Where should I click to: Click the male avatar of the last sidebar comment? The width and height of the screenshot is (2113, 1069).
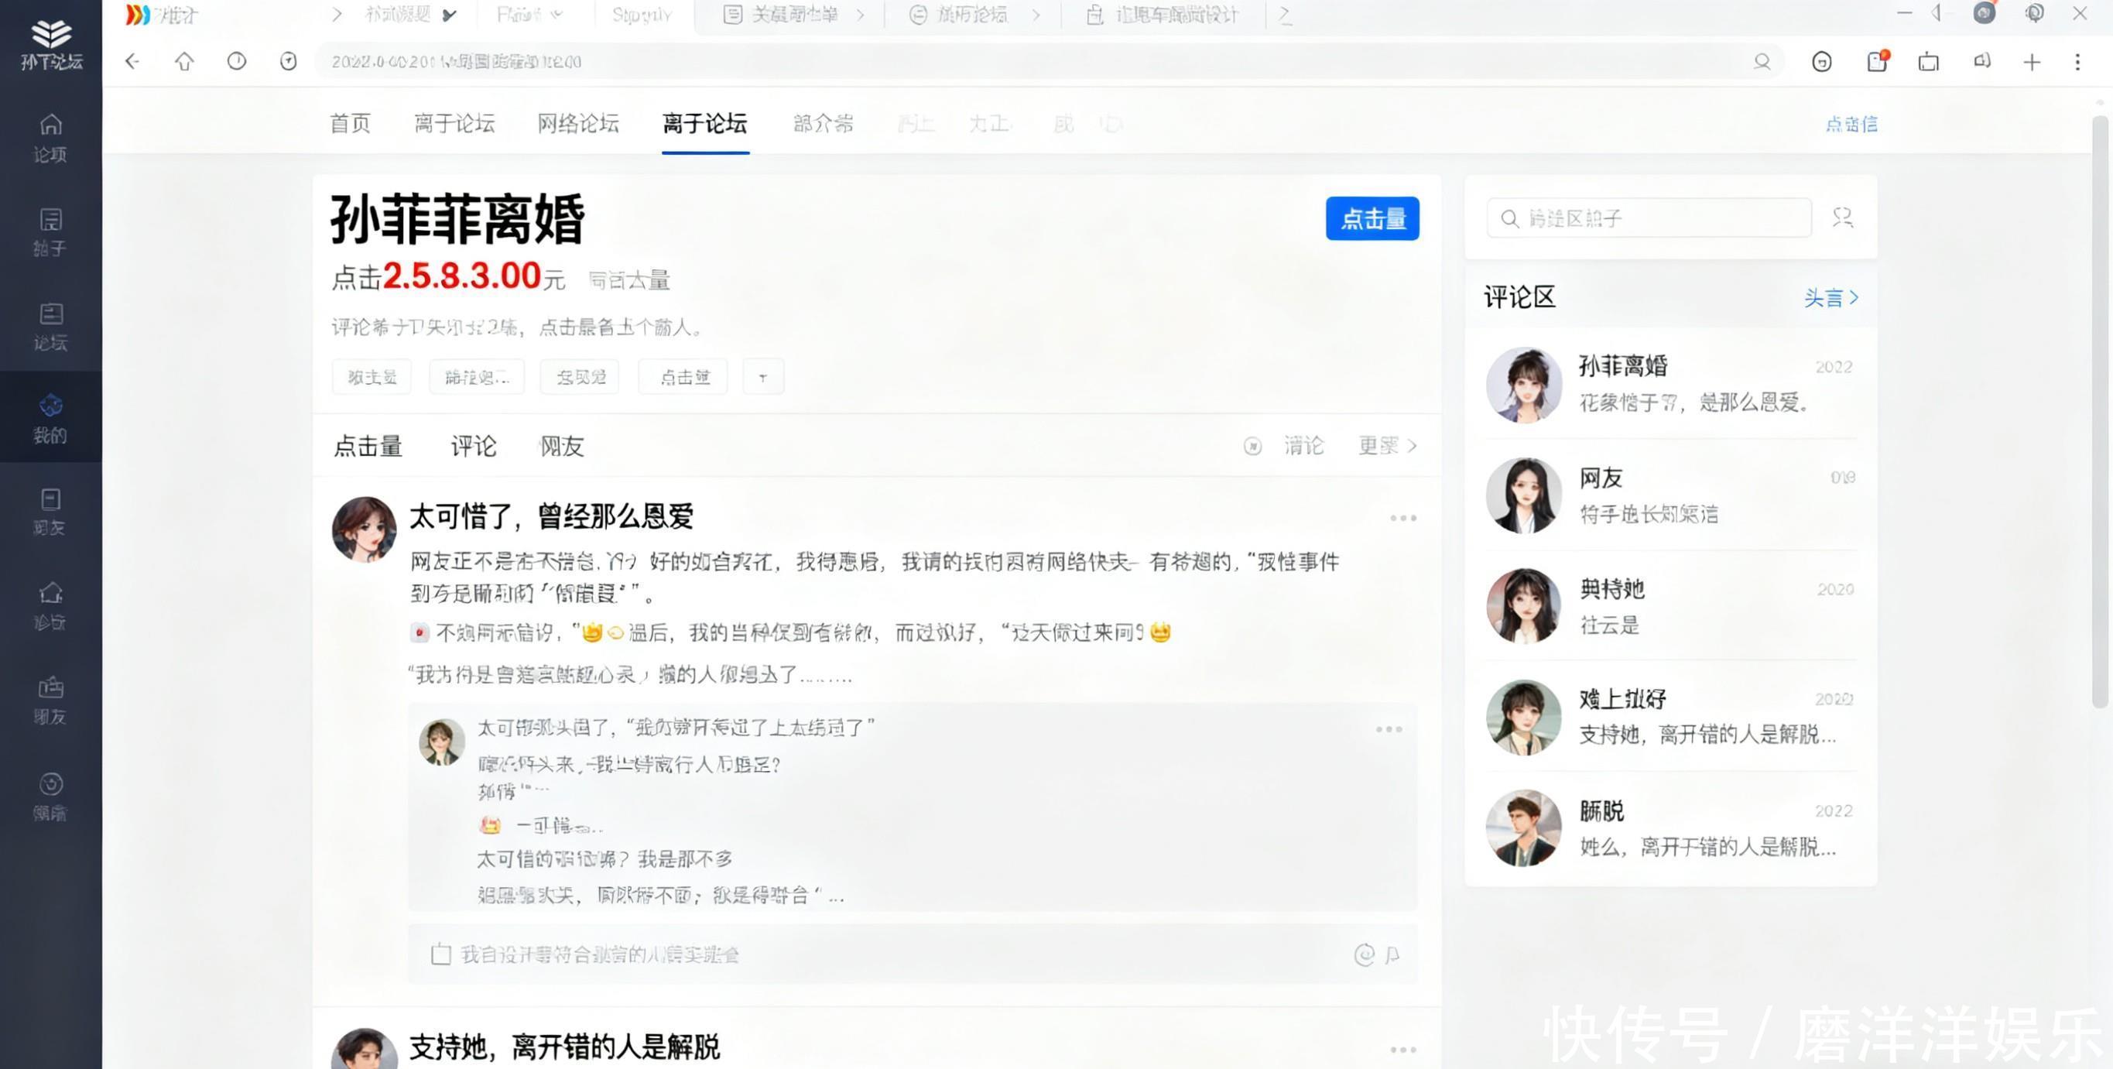click(1523, 828)
